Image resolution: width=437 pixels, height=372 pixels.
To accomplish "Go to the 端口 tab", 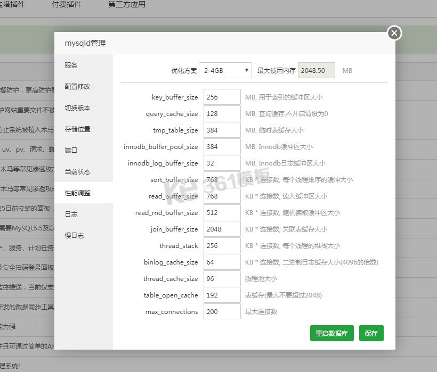I will pyautogui.click(x=84, y=150).
